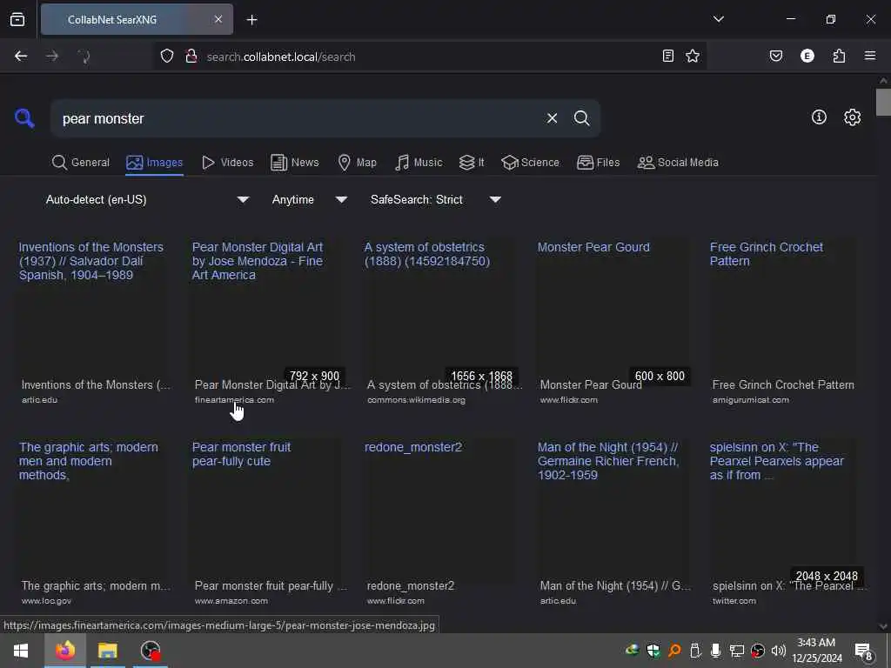Image resolution: width=891 pixels, height=668 pixels.
Task: Open the notification center icon
Action: pos(864,651)
